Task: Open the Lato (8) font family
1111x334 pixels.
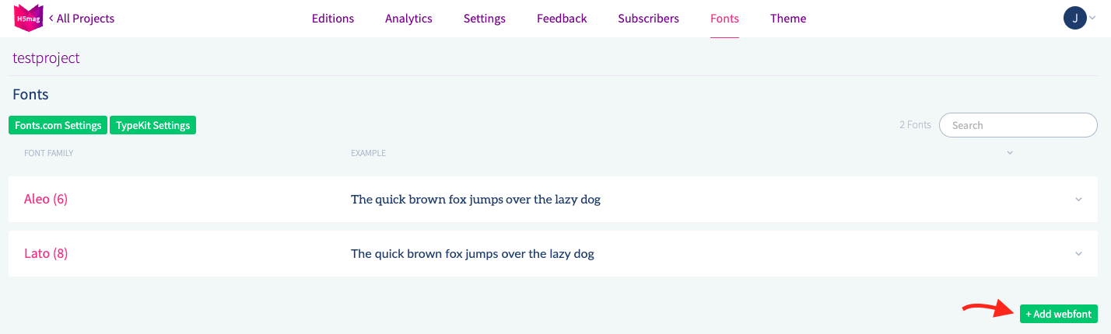Action: (x=46, y=254)
